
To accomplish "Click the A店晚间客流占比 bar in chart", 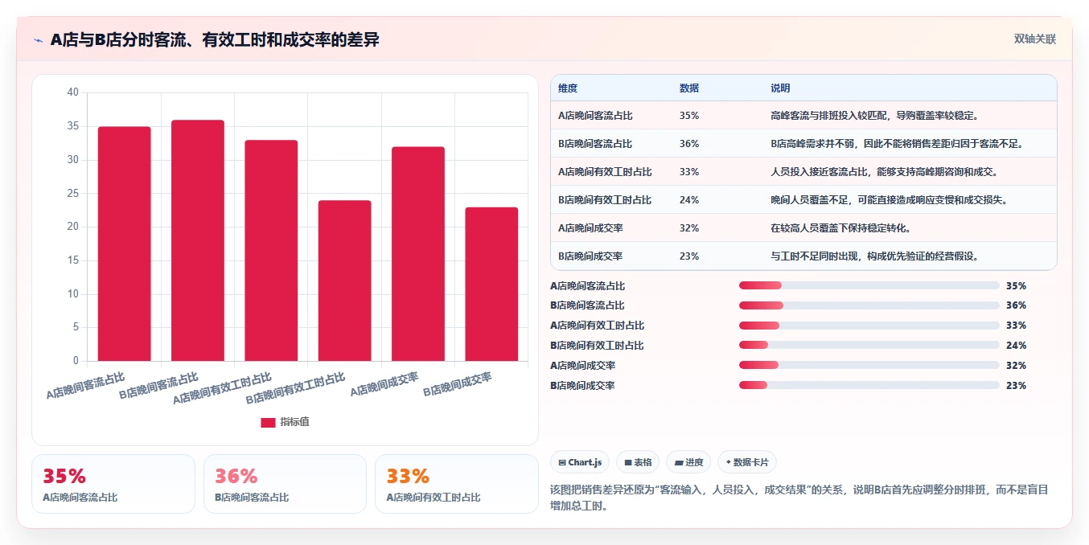I will (125, 244).
